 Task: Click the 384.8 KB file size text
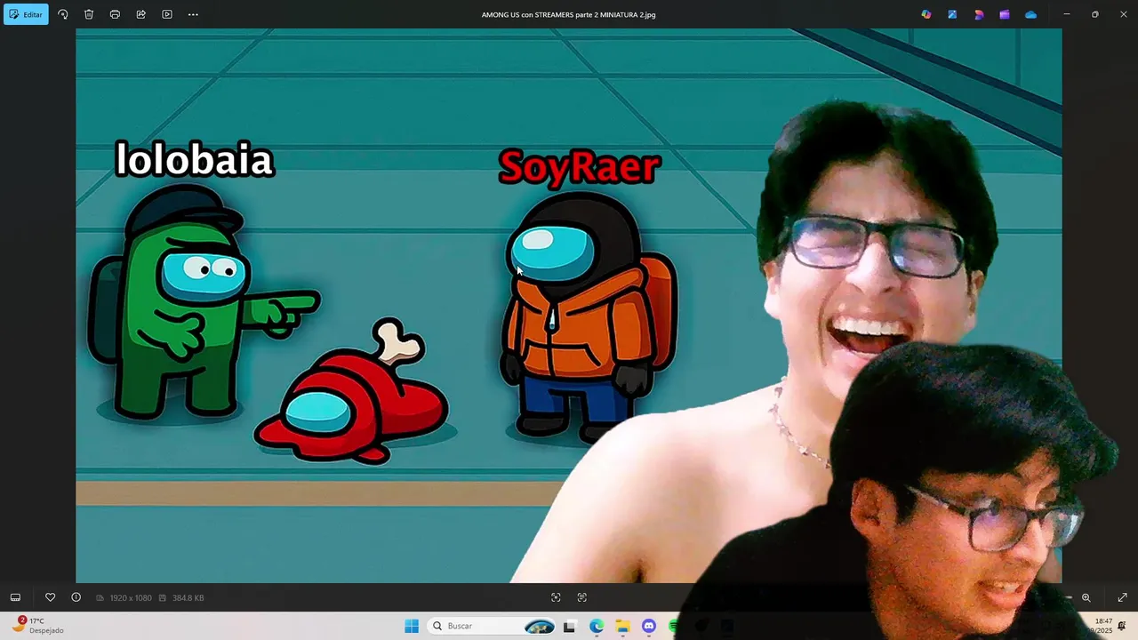188,598
